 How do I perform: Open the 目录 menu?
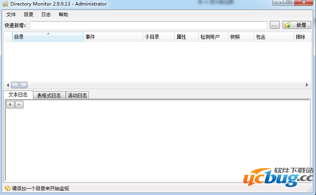click(x=29, y=15)
